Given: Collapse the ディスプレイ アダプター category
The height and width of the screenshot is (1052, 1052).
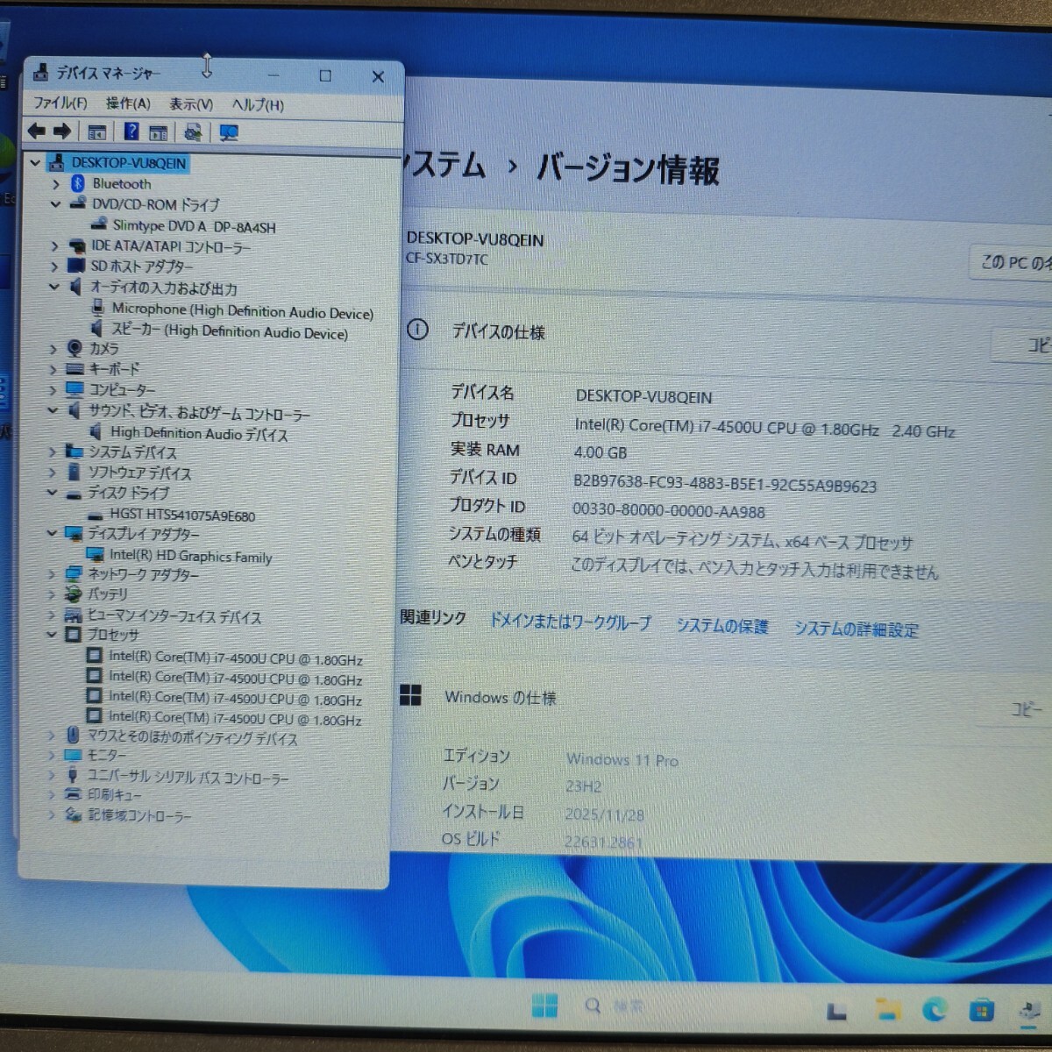Looking at the screenshot, I should (53, 533).
